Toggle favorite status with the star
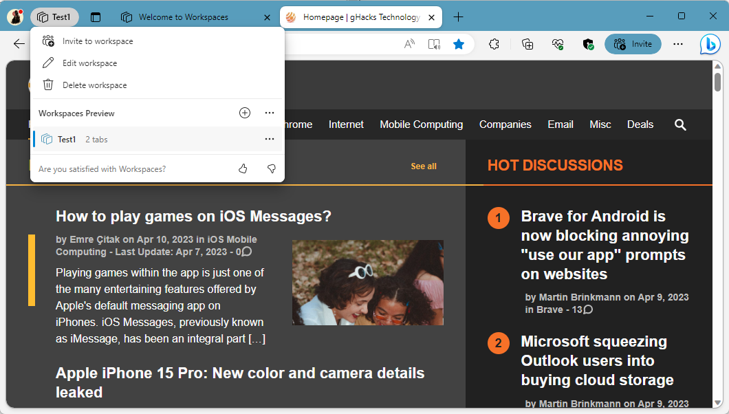 pyautogui.click(x=459, y=43)
